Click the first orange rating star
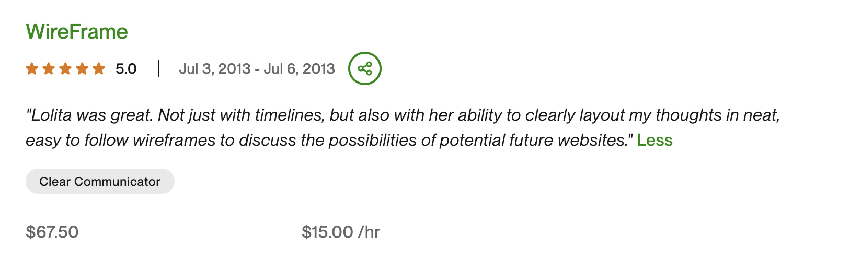The image size is (850, 280). [32, 68]
